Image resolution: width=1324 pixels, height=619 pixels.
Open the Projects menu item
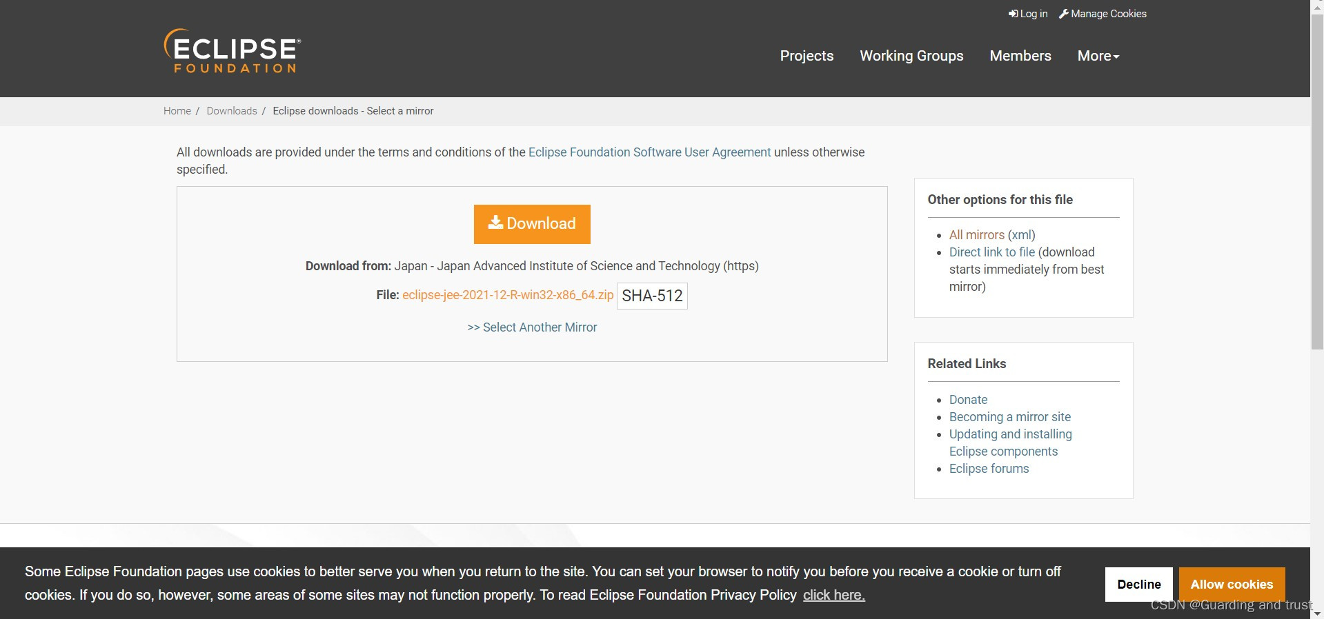pos(807,56)
